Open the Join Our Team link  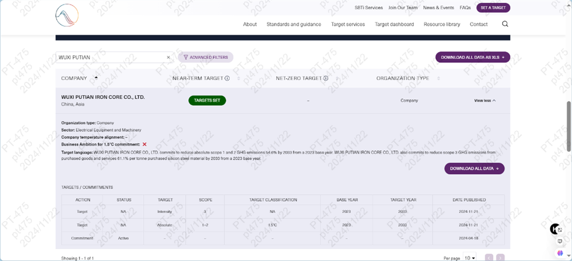403,7
